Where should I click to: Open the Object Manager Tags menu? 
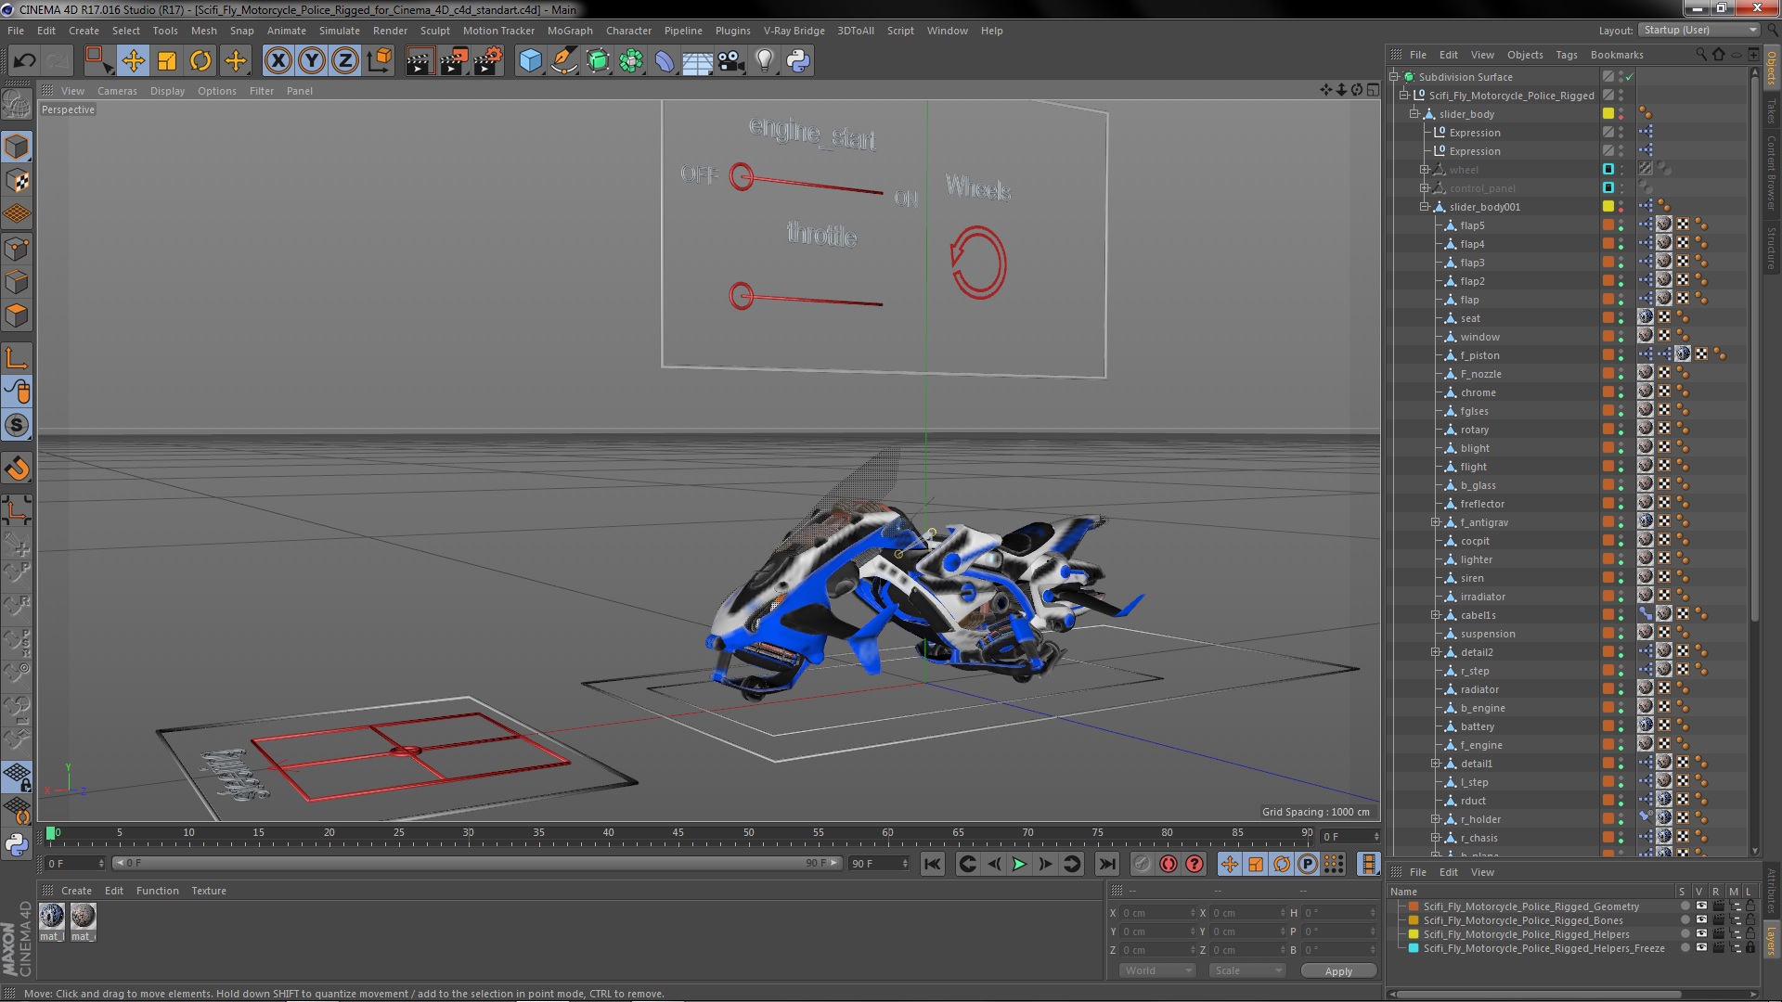[x=1566, y=55]
